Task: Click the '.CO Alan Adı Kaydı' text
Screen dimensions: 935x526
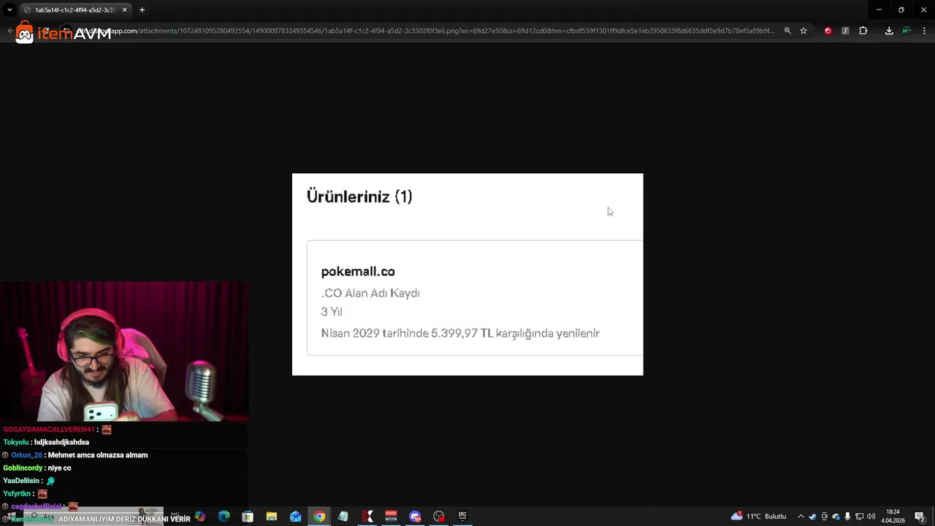Action: point(370,293)
